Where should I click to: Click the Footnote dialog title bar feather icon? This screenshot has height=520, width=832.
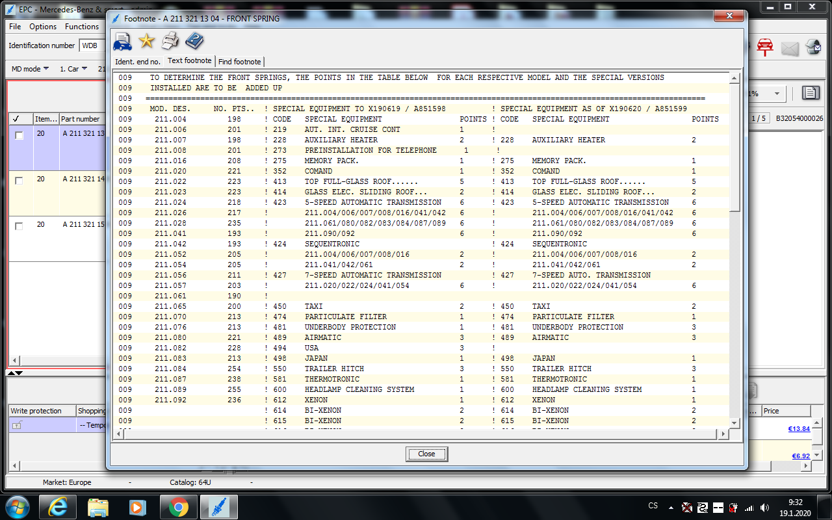tap(116, 18)
